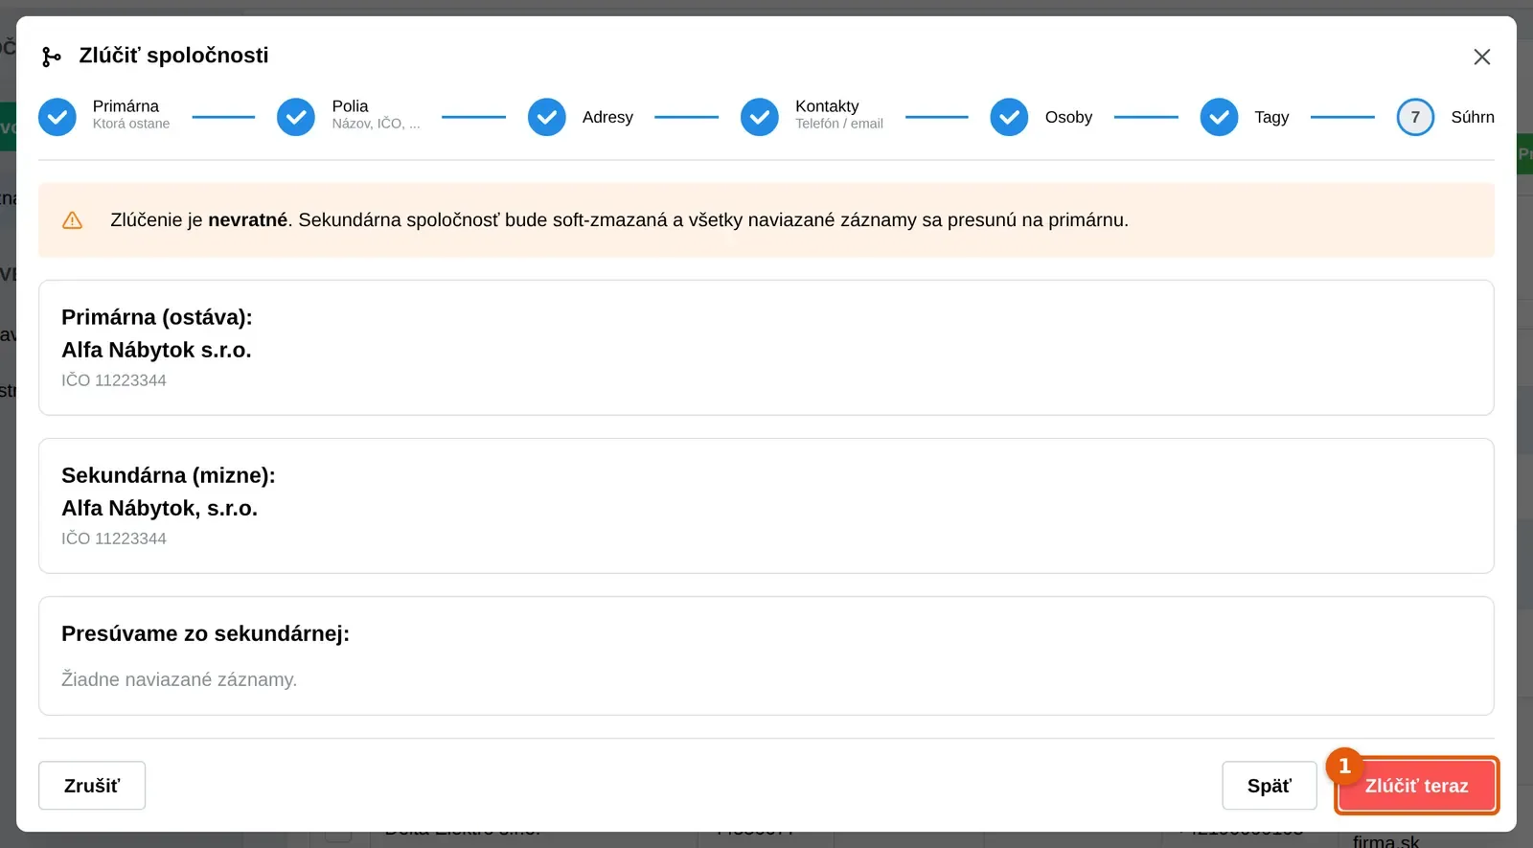Viewport: 1533px width, 848px height.
Task: Click the 'Primárna (ostáva):' heading
Action: pyautogui.click(x=157, y=317)
